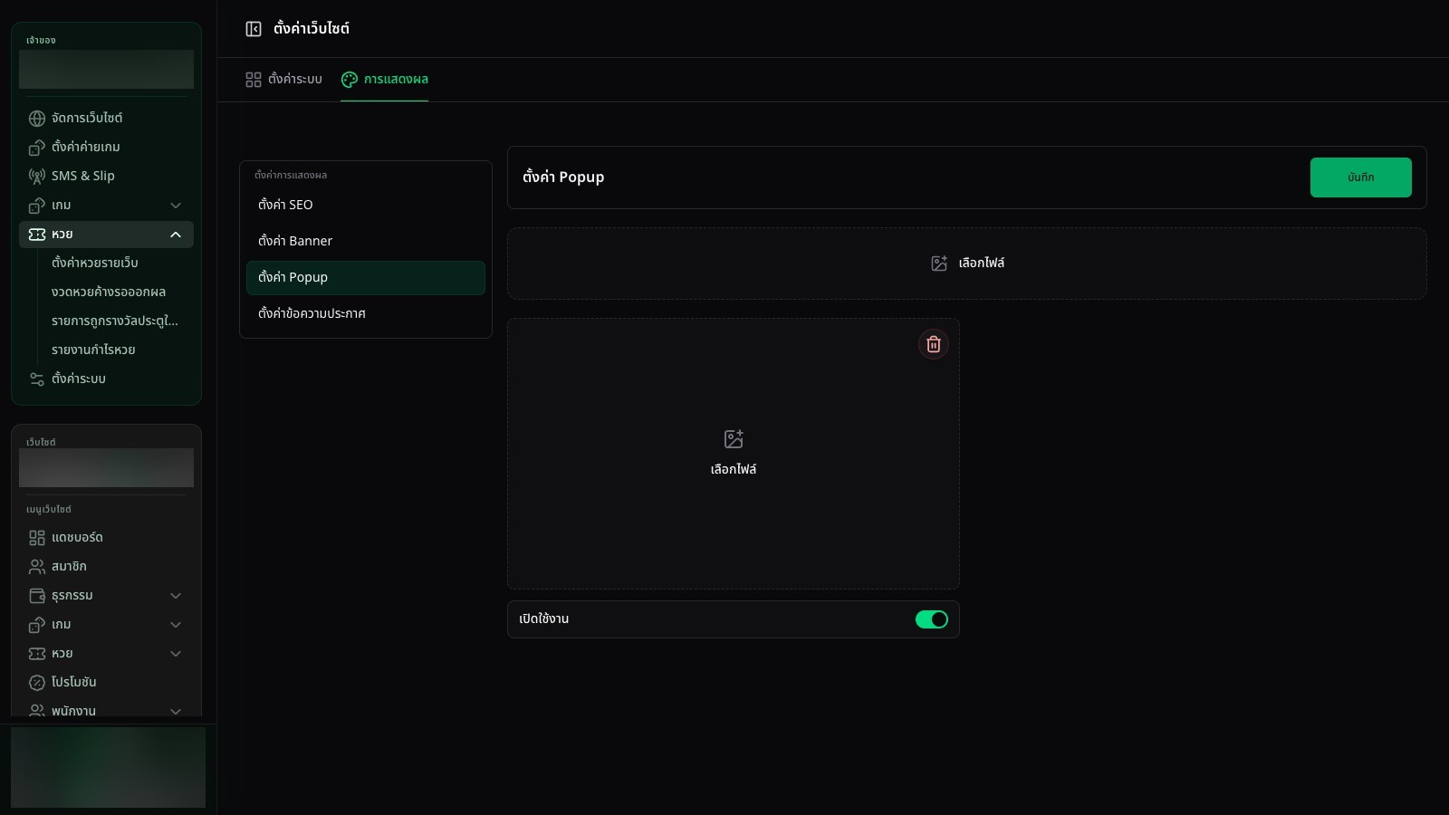Click the users icon beside สมาชิก
This screenshot has height=815, width=1449.
[37, 567]
